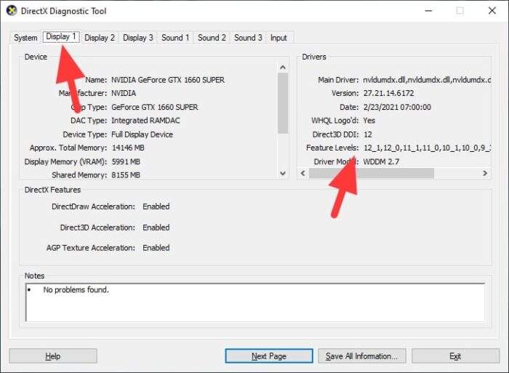Click the Direct3D DDI value 12

(367, 135)
